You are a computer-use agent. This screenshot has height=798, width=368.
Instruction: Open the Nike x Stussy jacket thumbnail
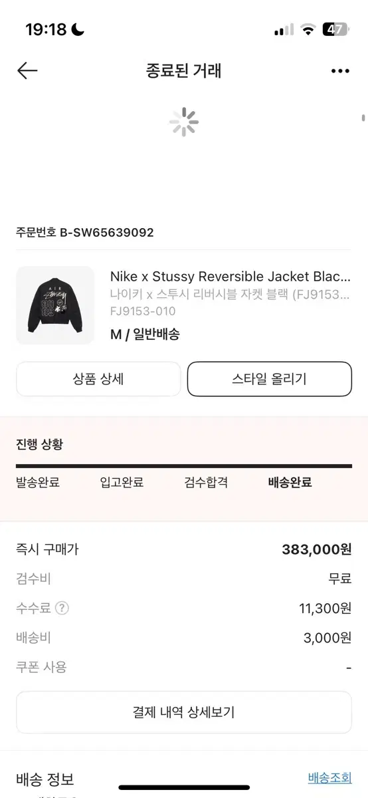point(55,305)
